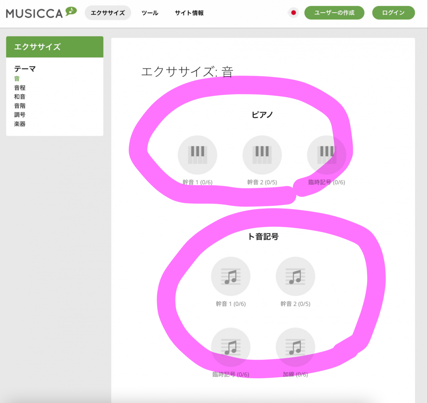428x403 pixels.
Task: Open the piano 幹音 1 exercise icon
Action: [197, 155]
